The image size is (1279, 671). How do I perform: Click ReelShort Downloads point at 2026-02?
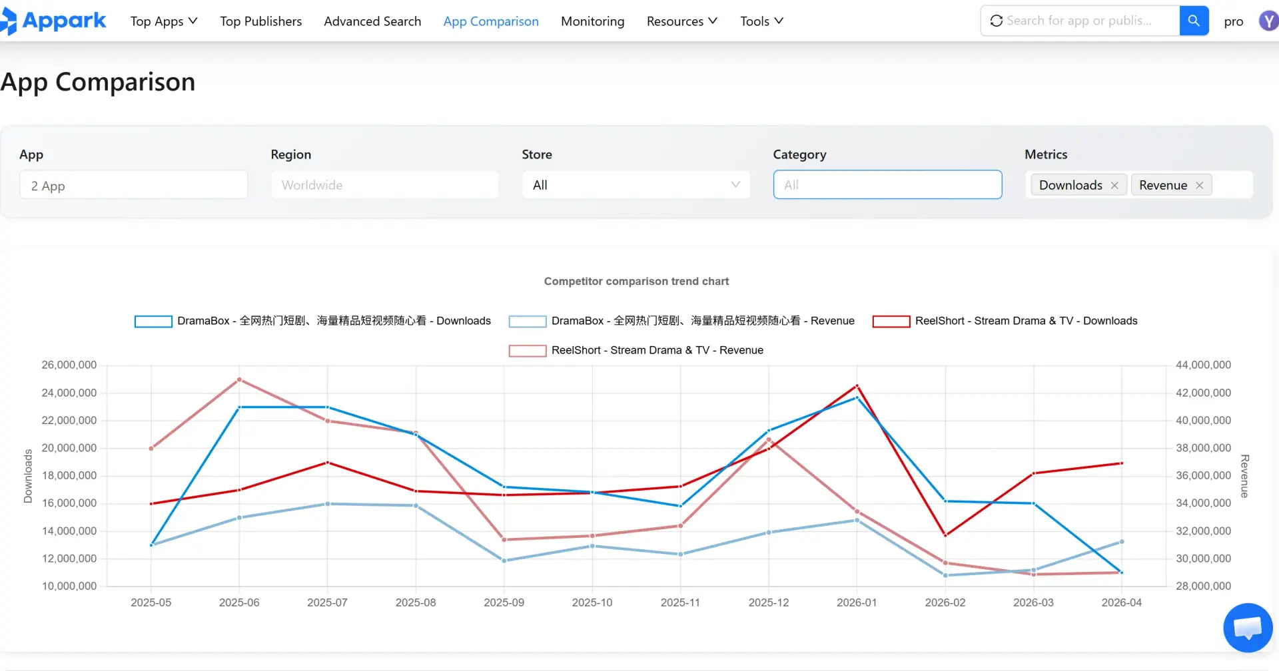coord(945,535)
